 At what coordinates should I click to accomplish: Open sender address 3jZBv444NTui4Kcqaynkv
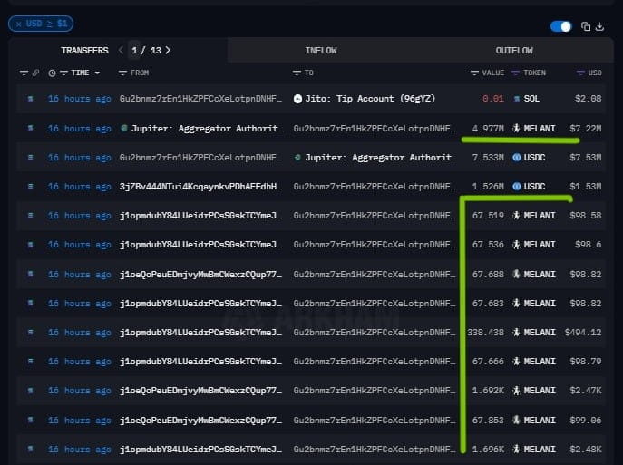point(200,187)
